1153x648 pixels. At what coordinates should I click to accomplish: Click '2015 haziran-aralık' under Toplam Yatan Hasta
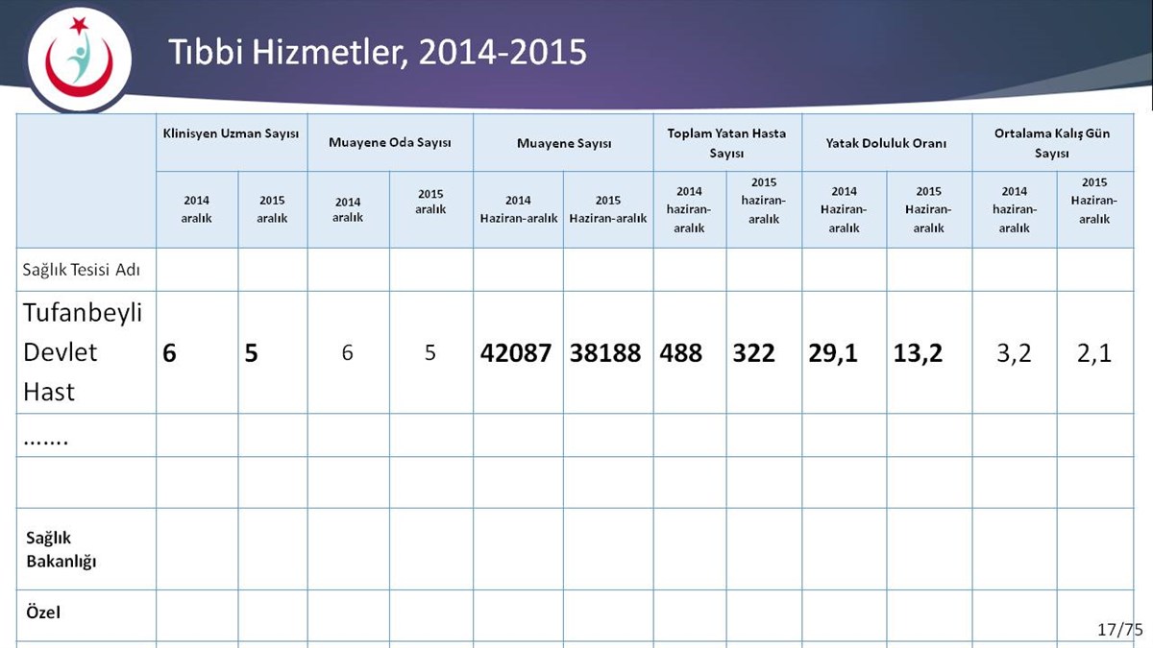coord(764,201)
